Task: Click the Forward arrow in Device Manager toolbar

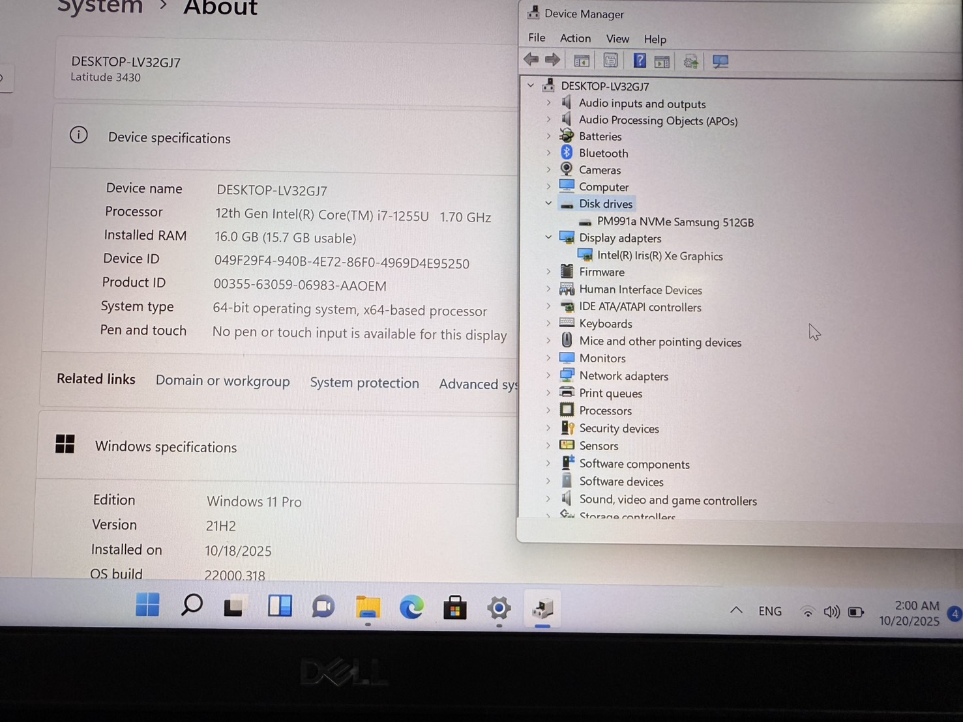Action: [x=553, y=60]
